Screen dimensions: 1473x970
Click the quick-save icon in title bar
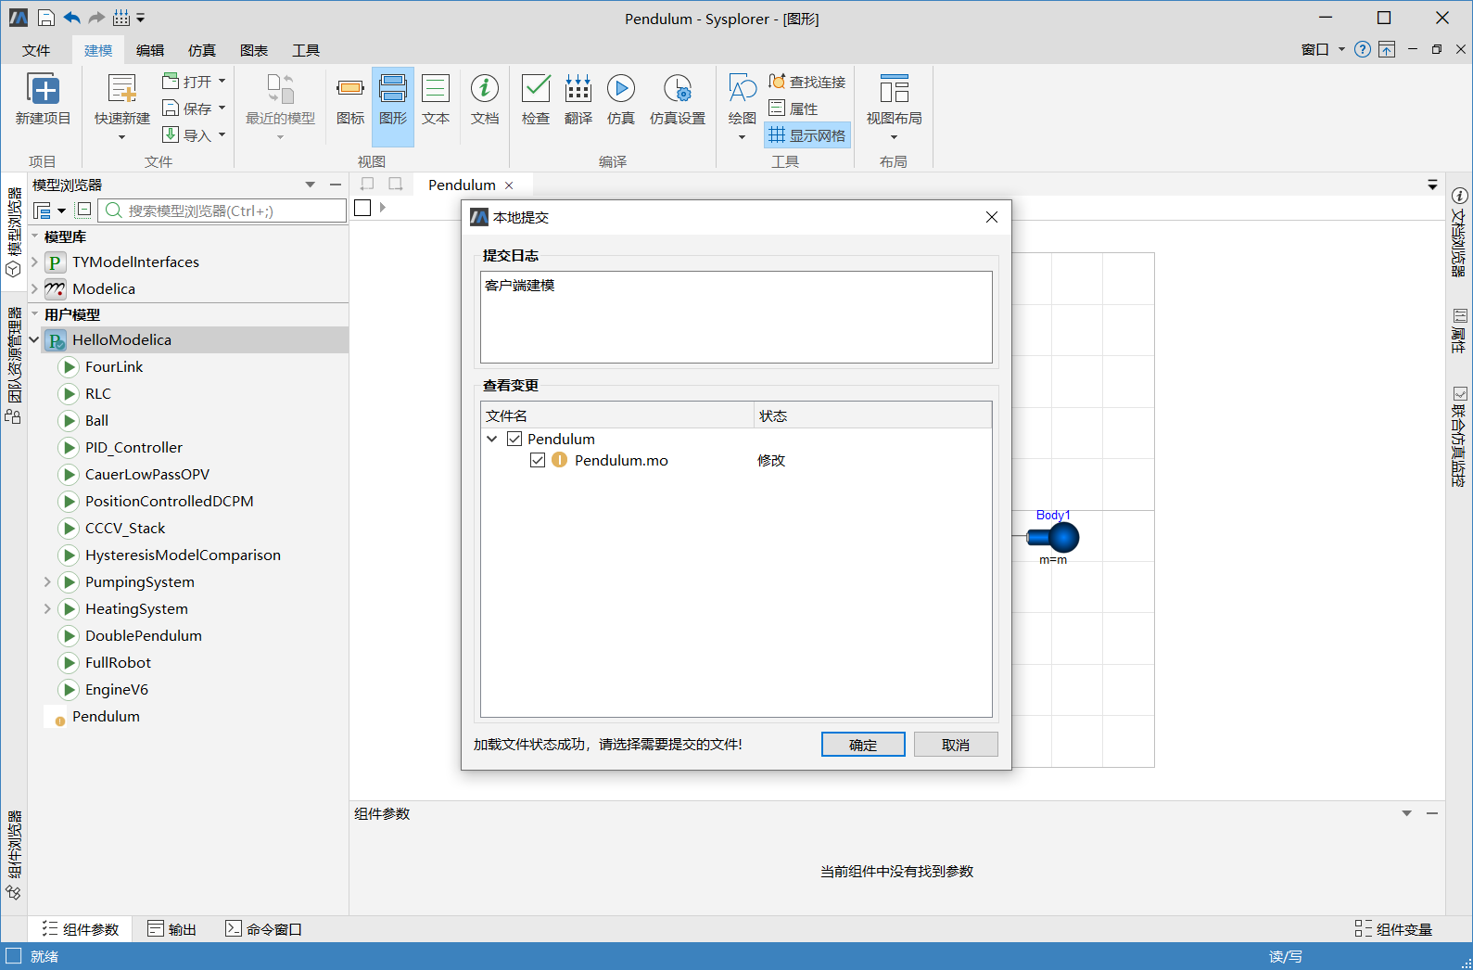46,18
